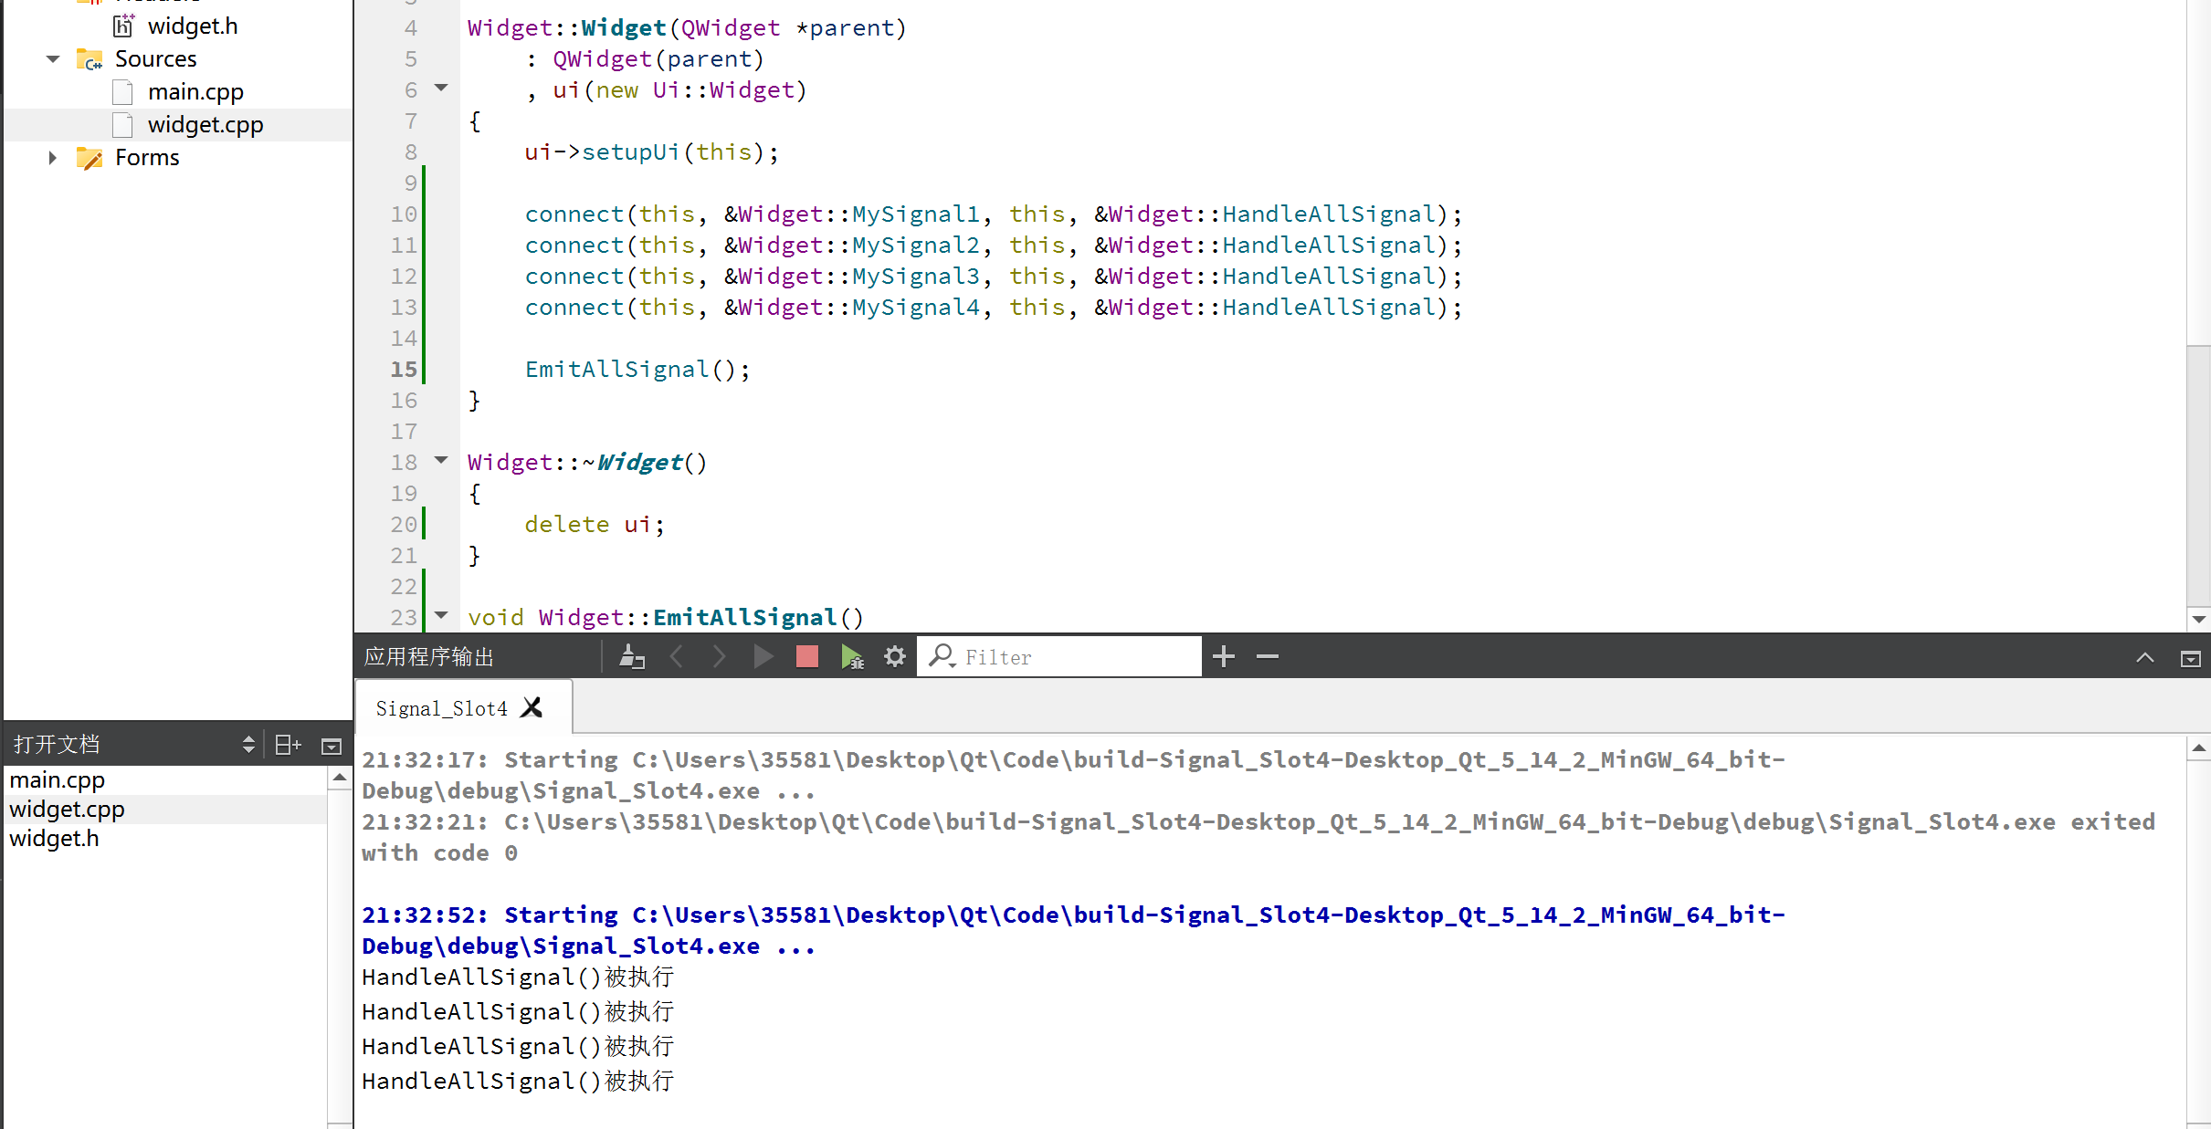
Task: Stop the running program with red square
Action: click(806, 656)
